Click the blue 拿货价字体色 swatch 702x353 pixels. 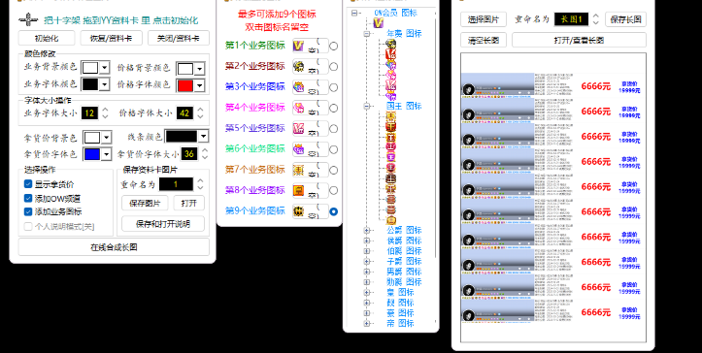click(92, 154)
